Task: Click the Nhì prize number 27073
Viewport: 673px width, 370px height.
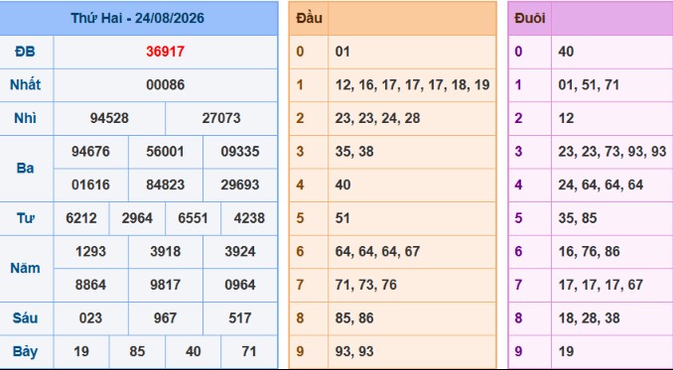Action: [x=221, y=118]
